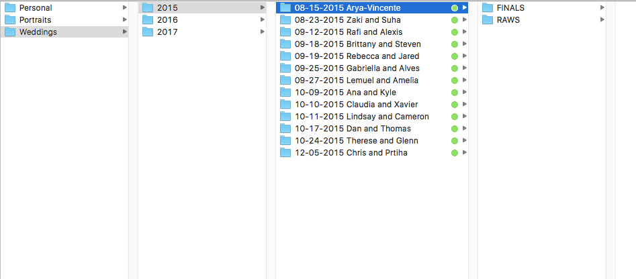This screenshot has height=279, width=636.
Task: Select 10-09-2015 Ana and Kyle text
Action: point(345,93)
